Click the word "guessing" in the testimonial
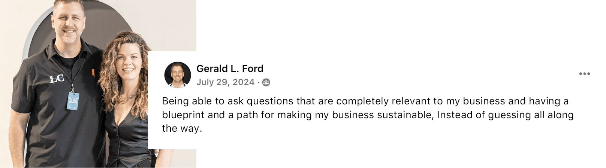The image size is (606, 168). [509, 115]
